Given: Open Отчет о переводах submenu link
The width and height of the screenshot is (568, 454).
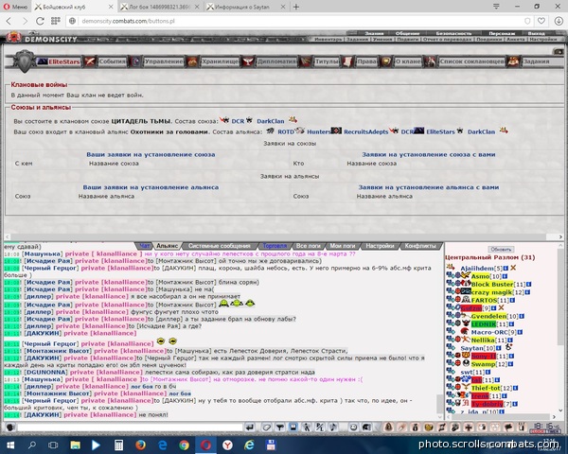Looking at the screenshot, I should point(448,39).
